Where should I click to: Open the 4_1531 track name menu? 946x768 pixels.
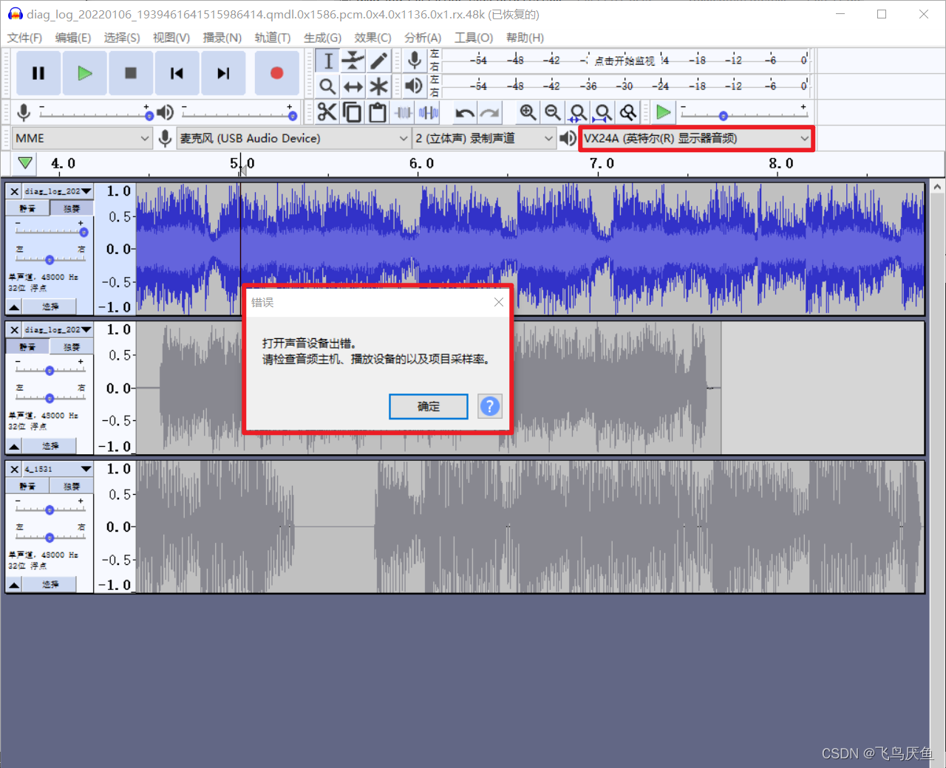pos(58,469)
